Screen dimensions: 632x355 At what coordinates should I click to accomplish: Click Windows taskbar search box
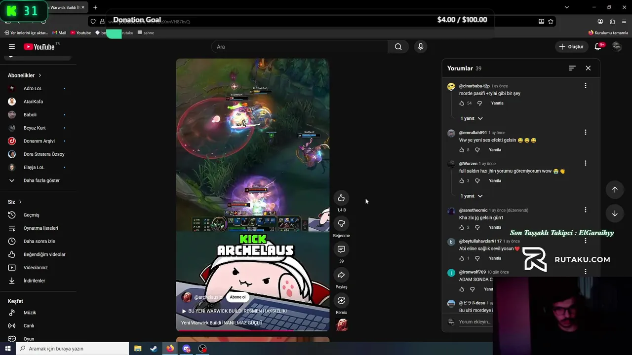[73, 349]
